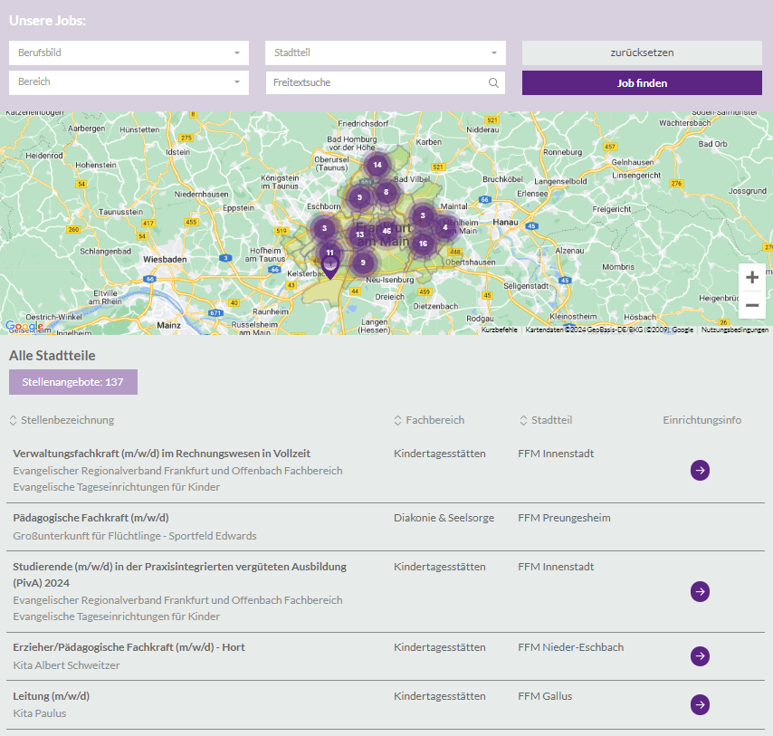This screenshot has height=736, width=773.
Task: Click the magnifier icon in the Freitextsuche field
Action: click(x=493, y=82)
